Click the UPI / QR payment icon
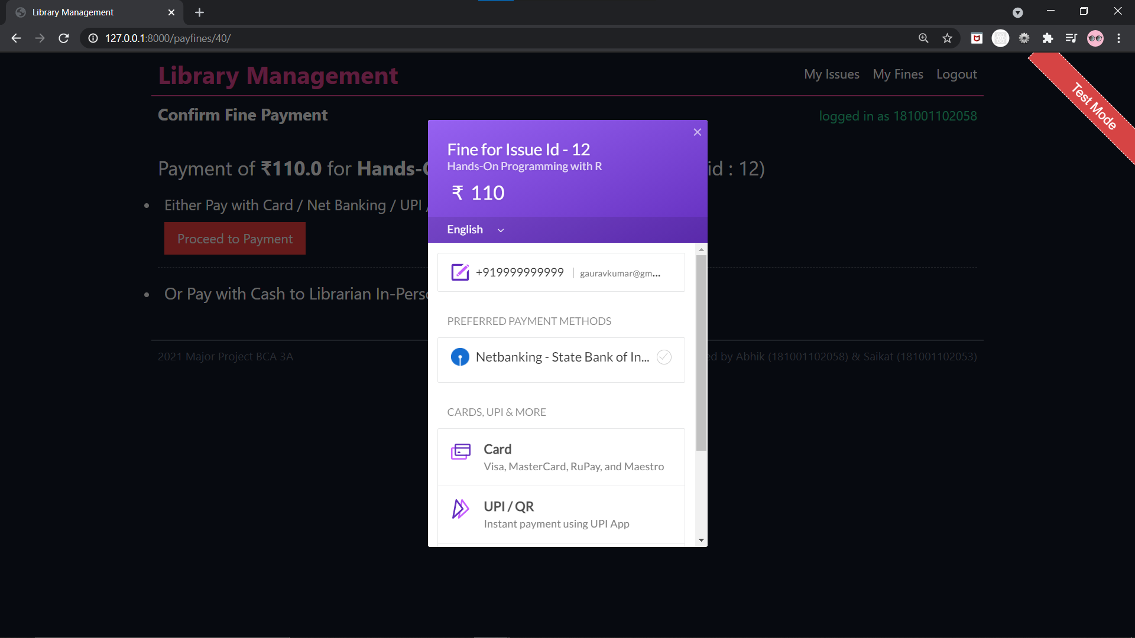The width and height of the screenshot is (1135, 638). (x=461, y=509)
